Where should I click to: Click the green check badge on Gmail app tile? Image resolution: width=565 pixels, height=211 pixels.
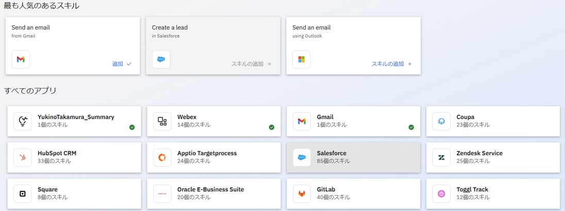pyautogui.click(x=411, y=127)
